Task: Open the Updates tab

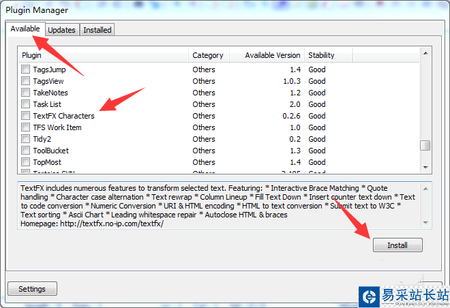Action: tap(61, 30)
